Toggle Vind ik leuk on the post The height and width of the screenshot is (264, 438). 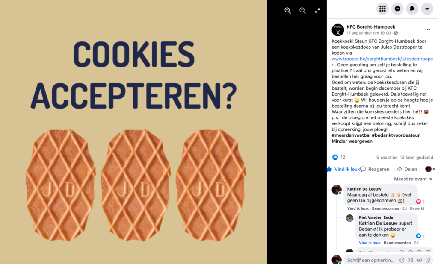click(344, 169)
